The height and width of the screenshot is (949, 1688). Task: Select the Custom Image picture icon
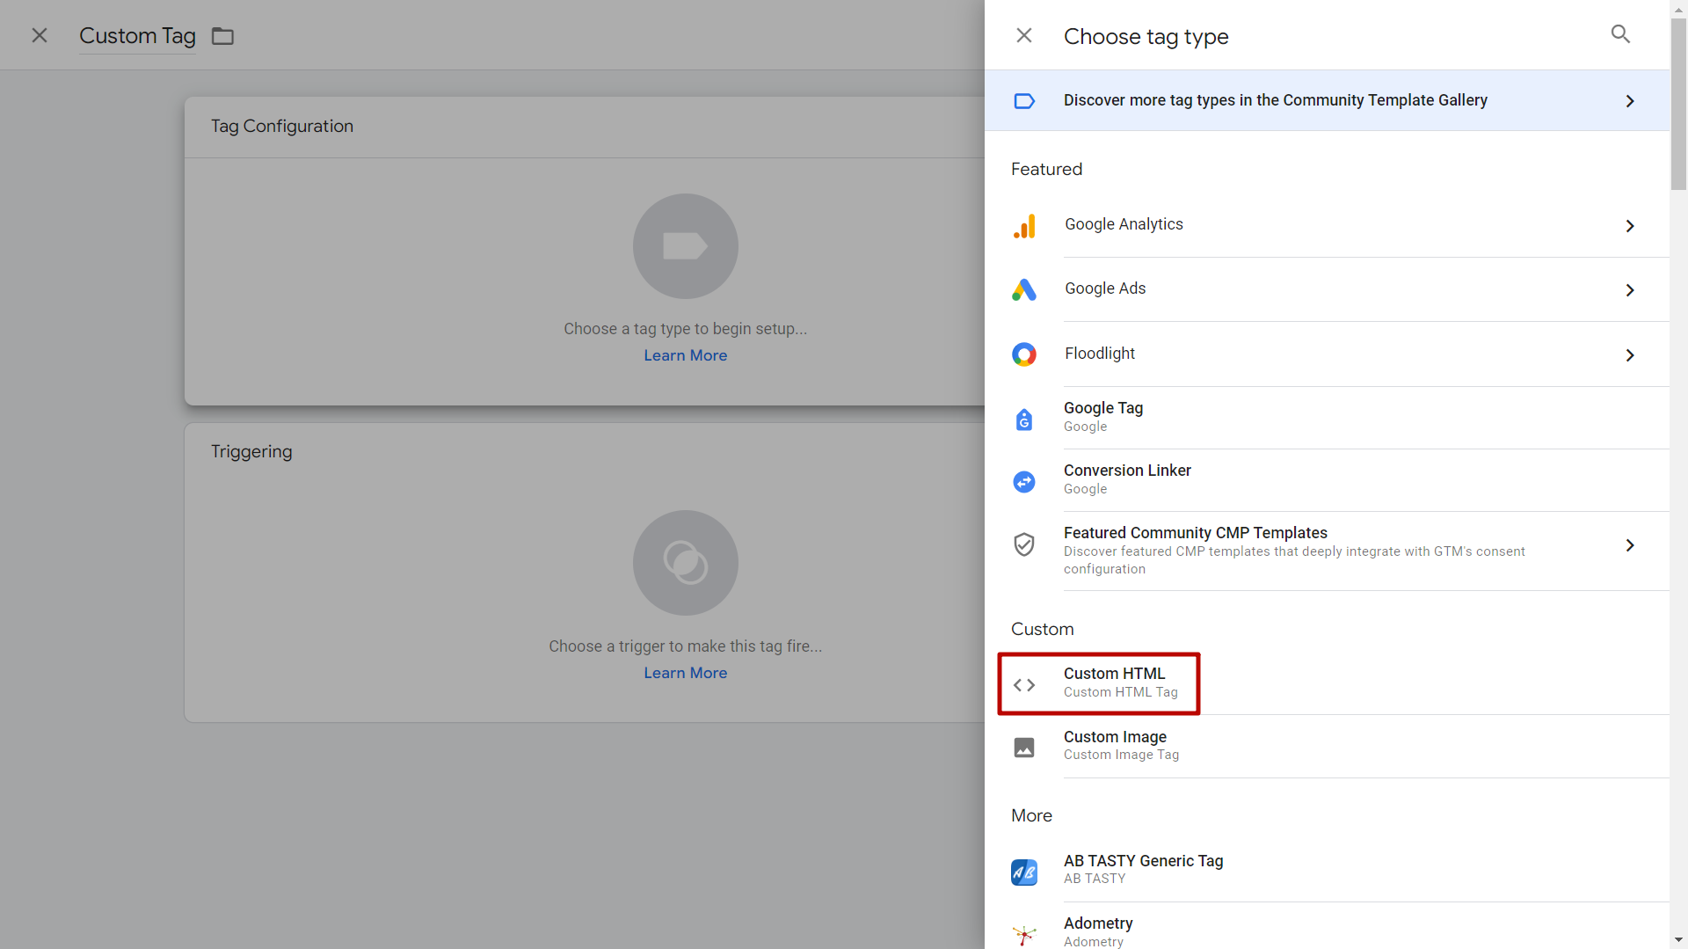pos(1024,747)
